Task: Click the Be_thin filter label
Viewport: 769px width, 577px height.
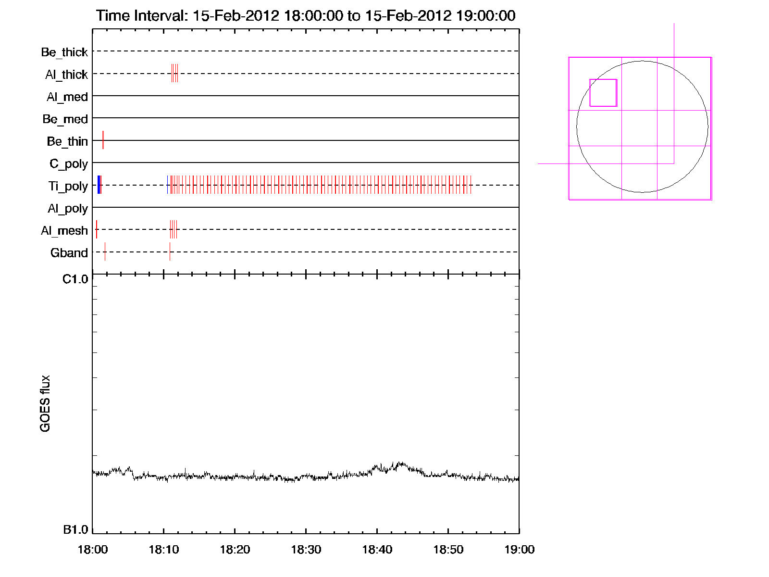Action: pyautogui.click(x=67, y=141)
